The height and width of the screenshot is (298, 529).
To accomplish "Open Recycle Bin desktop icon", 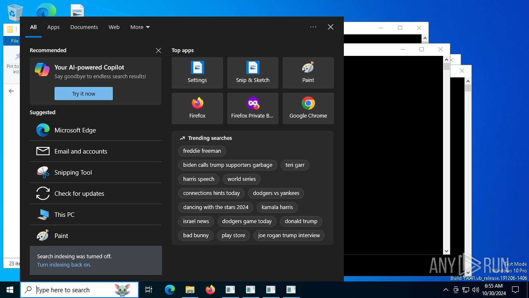I will 15,12.
